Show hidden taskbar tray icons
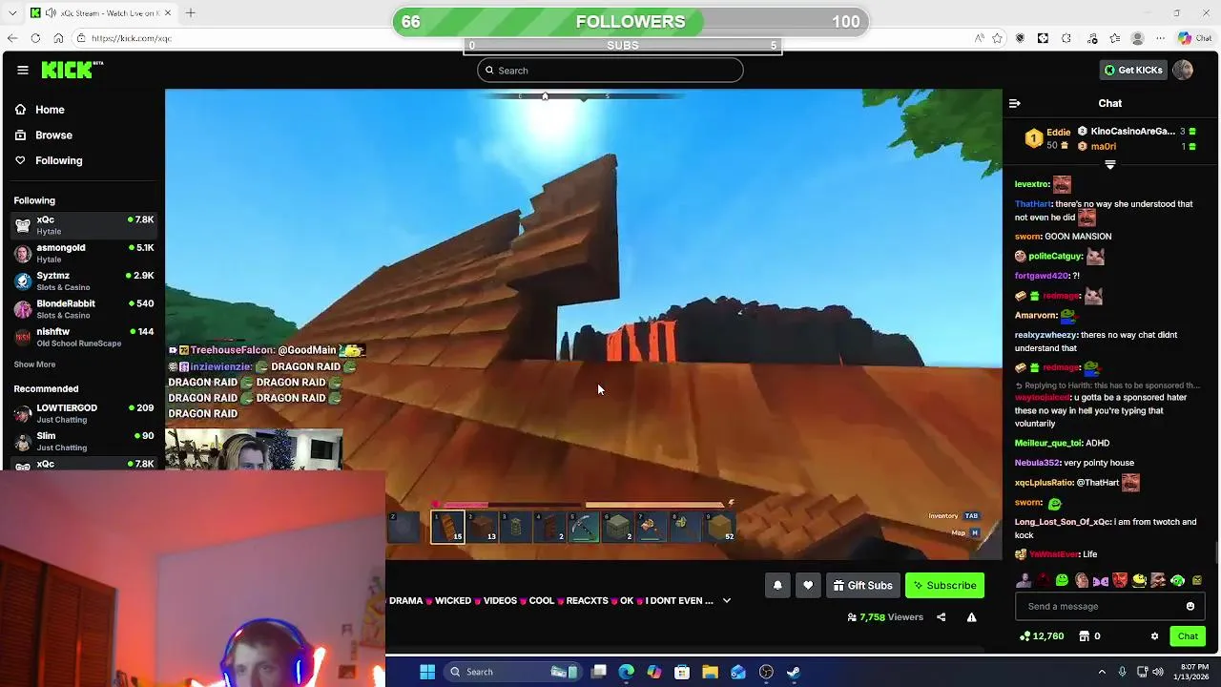 pos(1102,672)
